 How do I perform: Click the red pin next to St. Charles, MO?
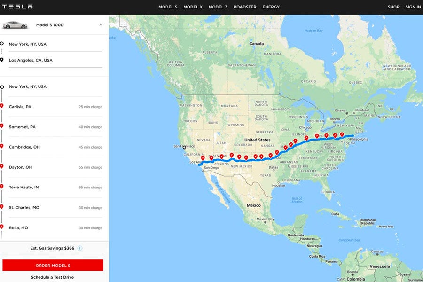(2, 207)
